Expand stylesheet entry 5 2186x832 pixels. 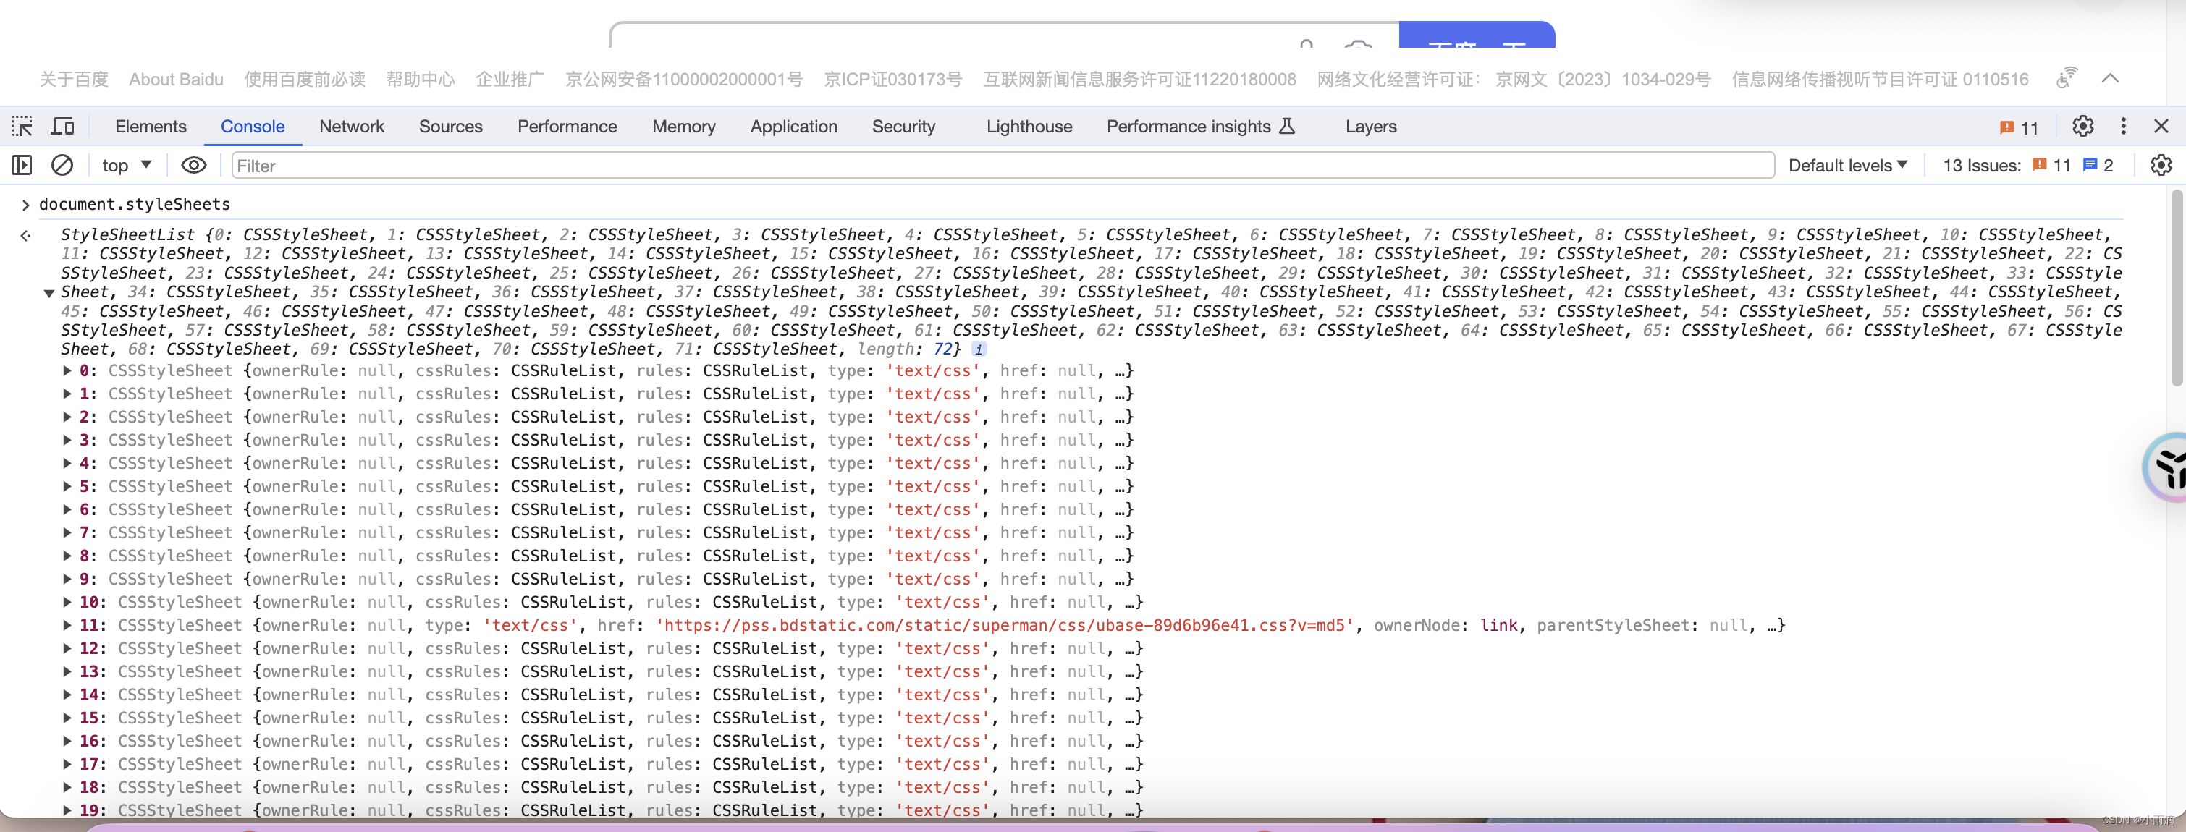[x=67, y=486]
